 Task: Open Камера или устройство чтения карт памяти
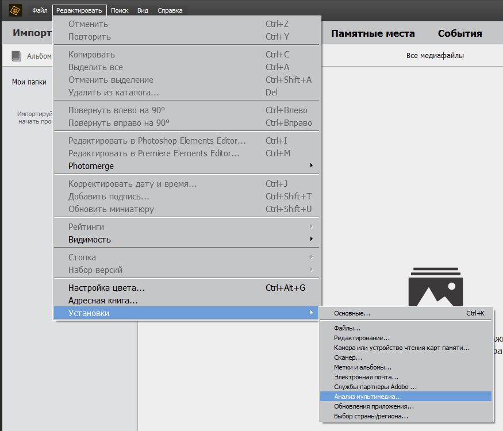pyautogui.click(x=406, y=348)
